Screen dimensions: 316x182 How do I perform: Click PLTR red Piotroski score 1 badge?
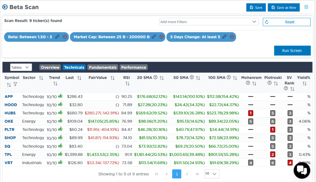click(272, 130)
